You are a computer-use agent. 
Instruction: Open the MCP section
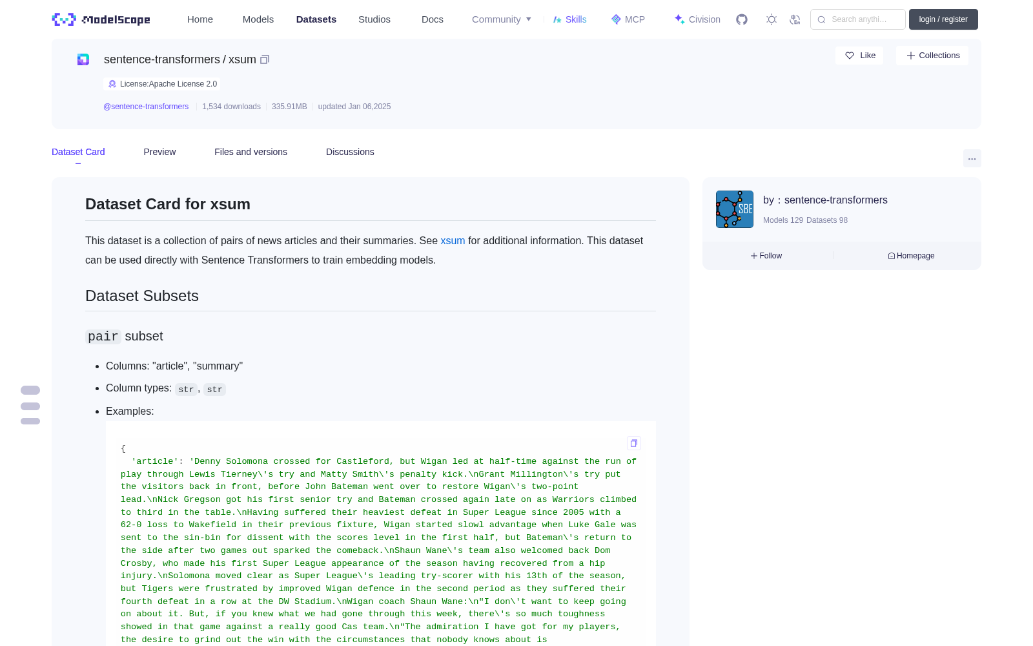tap(628, 19)
